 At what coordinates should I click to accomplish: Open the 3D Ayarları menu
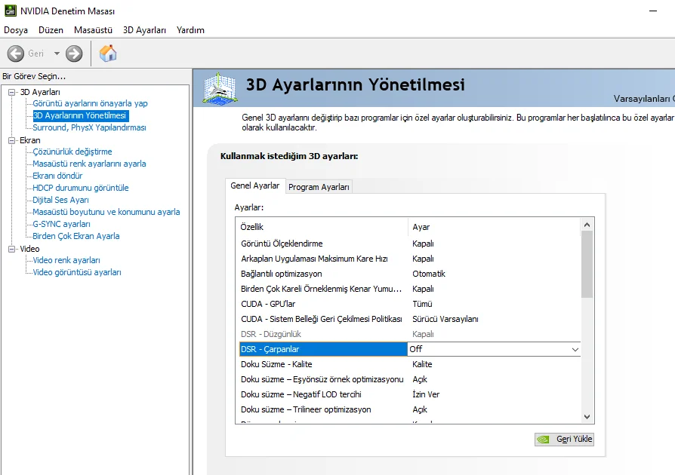pos(144,30)
